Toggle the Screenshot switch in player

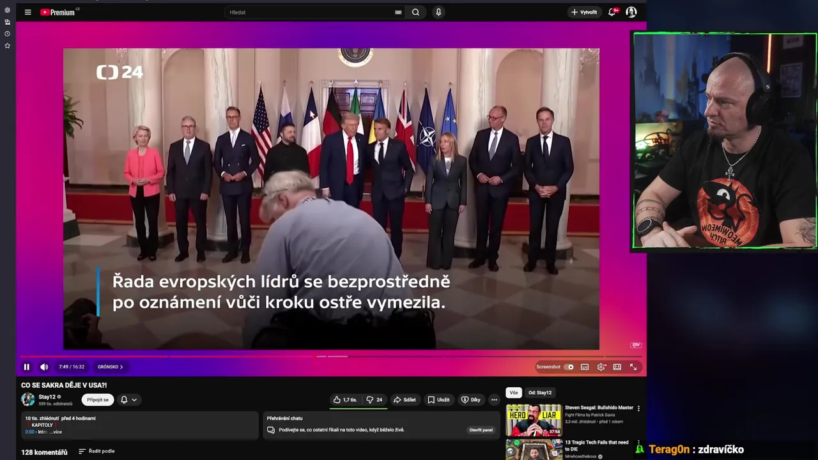click(568, 367)
